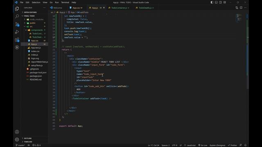Change the JavaScript language mode
Image resolution: width=262 pixels, height=147 pixels.
pyautogui.click(x=191, y=145)
